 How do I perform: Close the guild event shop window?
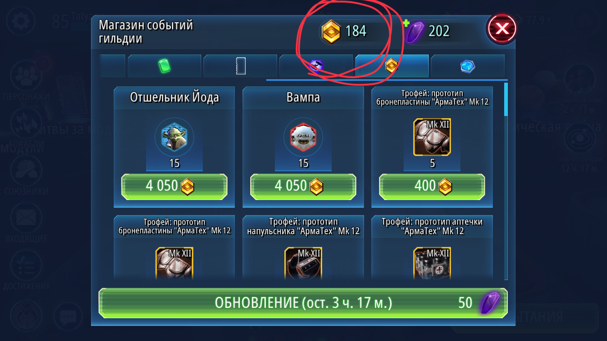click(501, 29)
